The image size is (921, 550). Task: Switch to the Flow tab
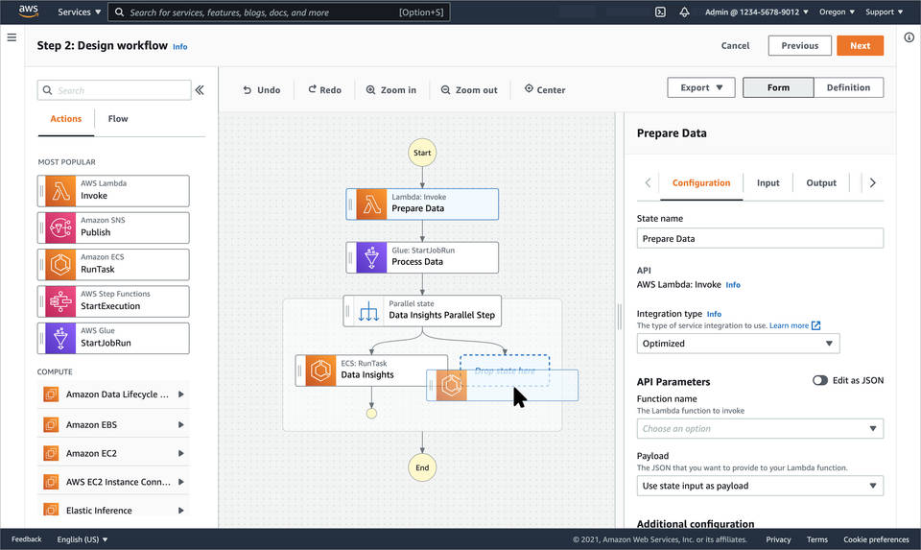tap(118, 119)
